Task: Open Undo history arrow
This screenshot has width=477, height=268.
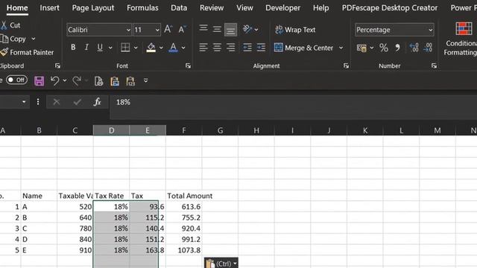Action: click(65, 80)
